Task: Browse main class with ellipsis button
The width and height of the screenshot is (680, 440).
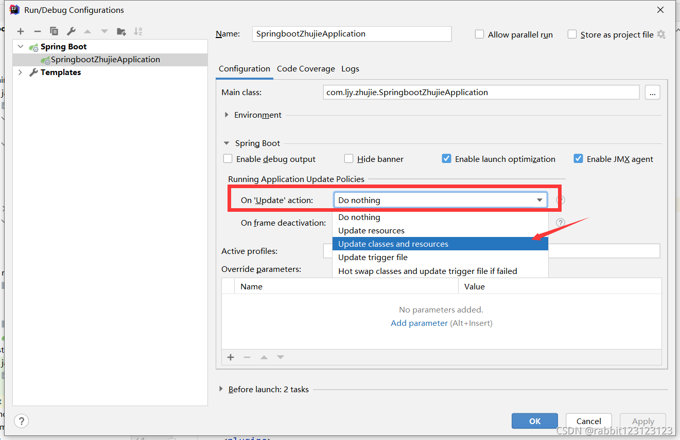Action: point(652,93)
